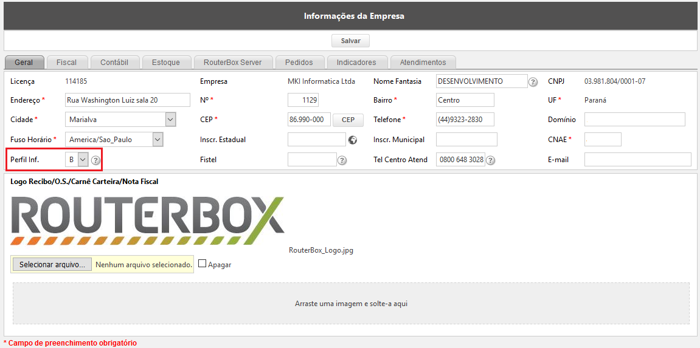Open the Fuso Horário dropdown

point(114,140)
